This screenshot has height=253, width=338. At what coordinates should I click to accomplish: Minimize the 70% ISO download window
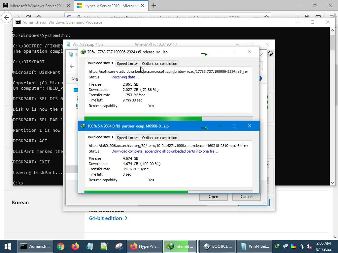220,52
